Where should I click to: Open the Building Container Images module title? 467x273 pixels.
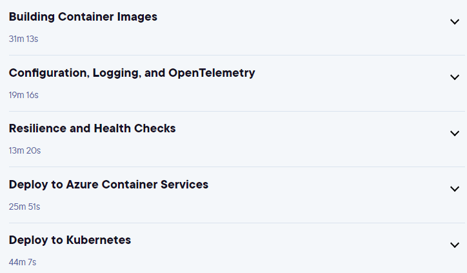[83, 17]
